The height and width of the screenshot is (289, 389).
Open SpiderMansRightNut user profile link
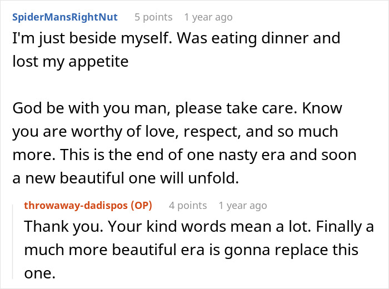pos(64,17)
